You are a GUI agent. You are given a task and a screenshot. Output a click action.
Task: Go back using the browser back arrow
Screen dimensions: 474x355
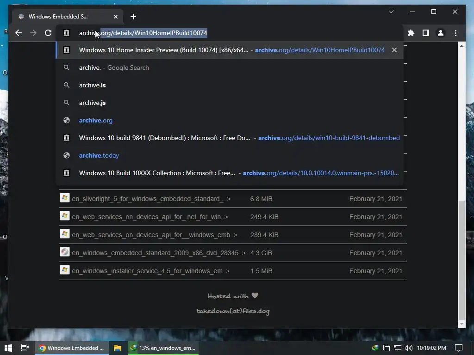click(19, 33)
